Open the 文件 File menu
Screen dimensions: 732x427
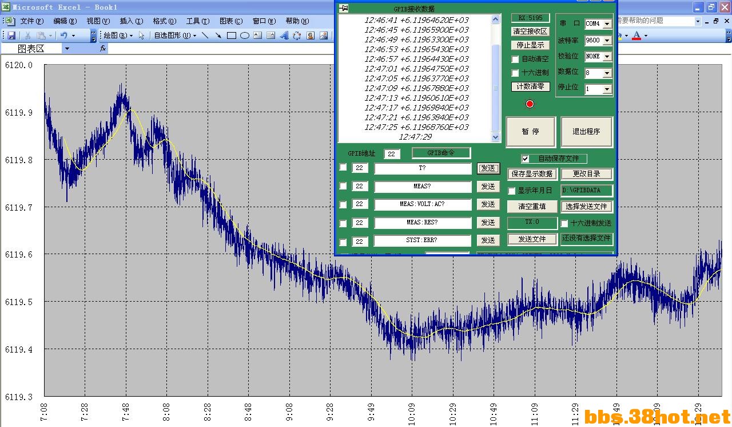pos(32,21)
